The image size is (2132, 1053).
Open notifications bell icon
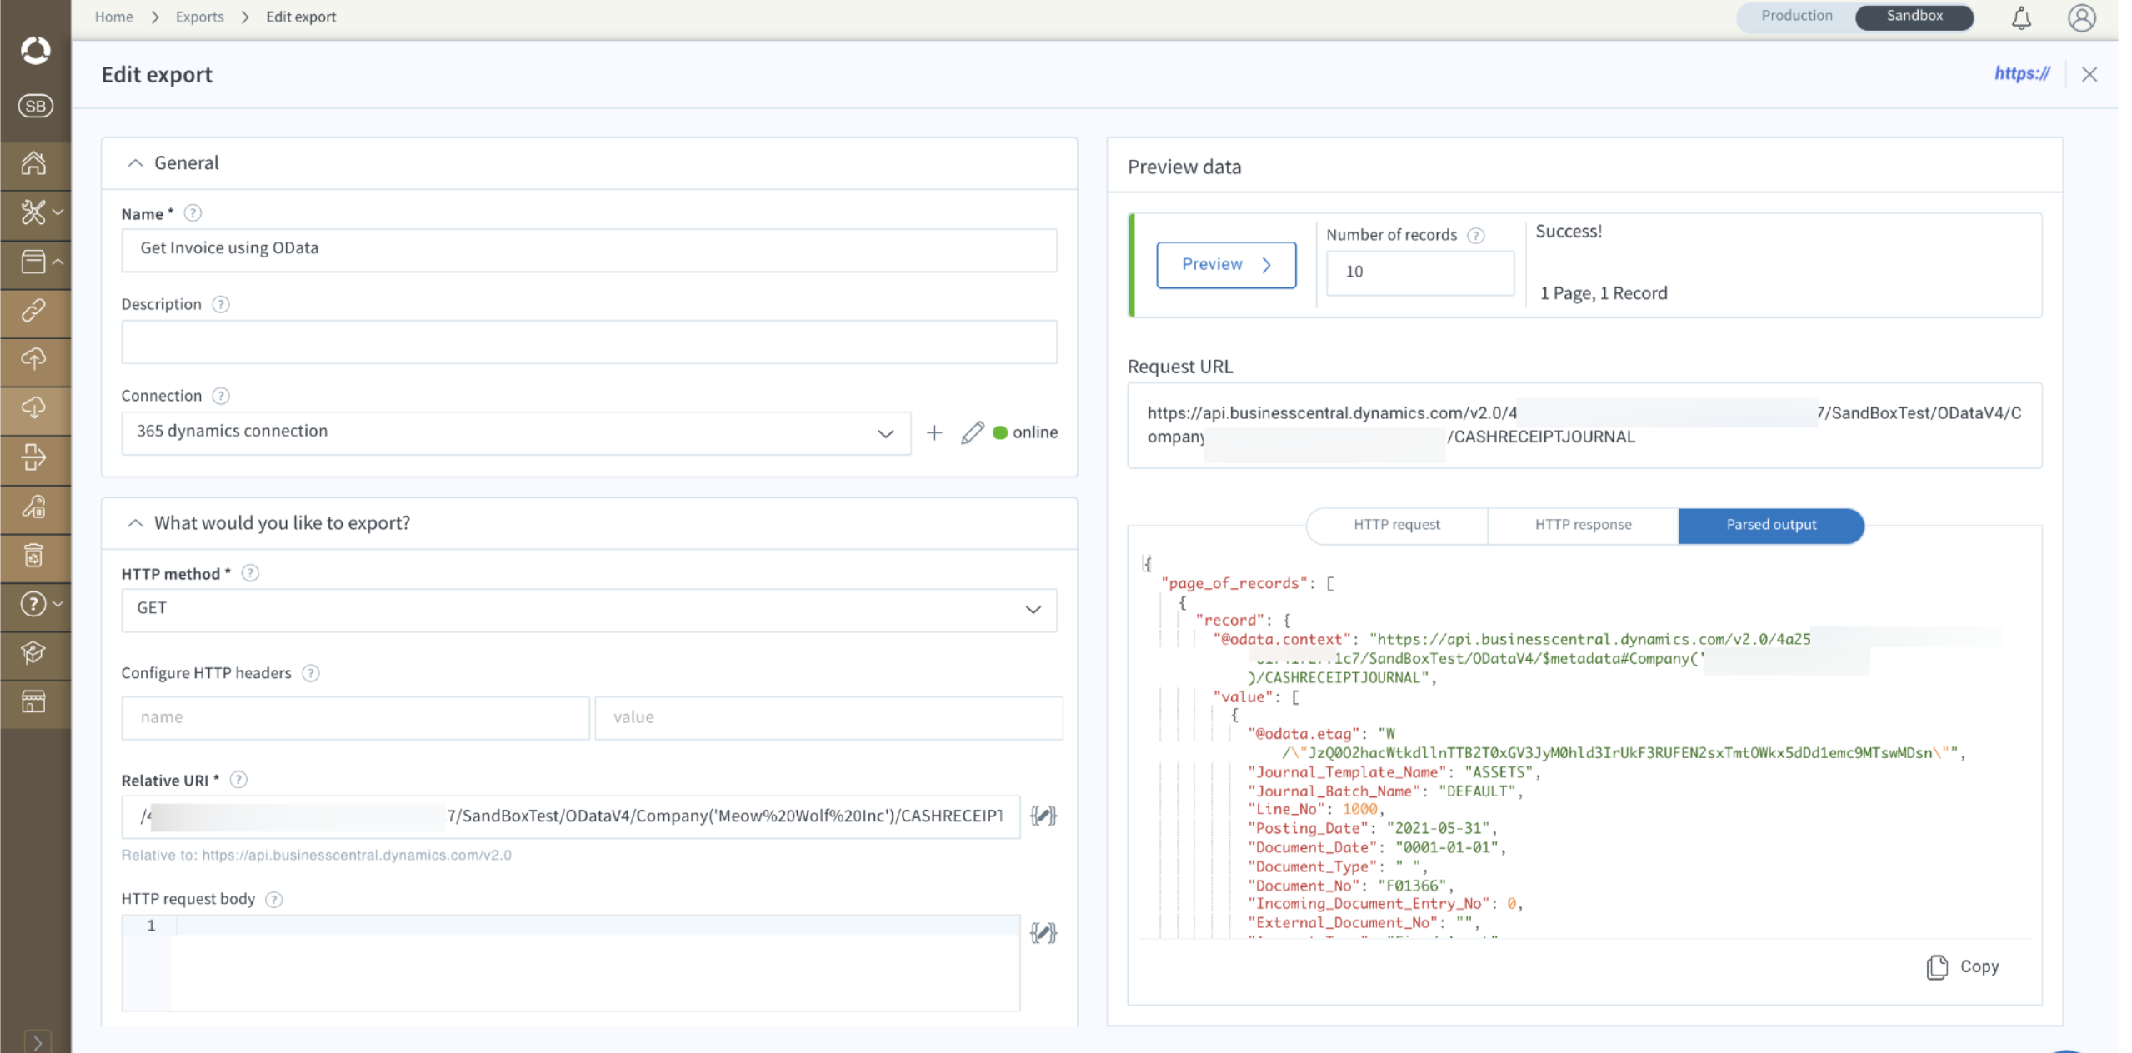(x=2021, y=17)
